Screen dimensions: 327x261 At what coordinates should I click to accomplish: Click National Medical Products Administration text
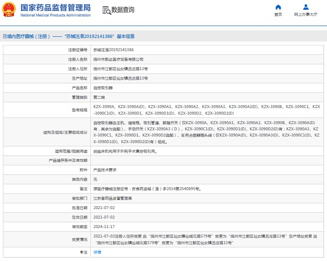coord(55,15)
